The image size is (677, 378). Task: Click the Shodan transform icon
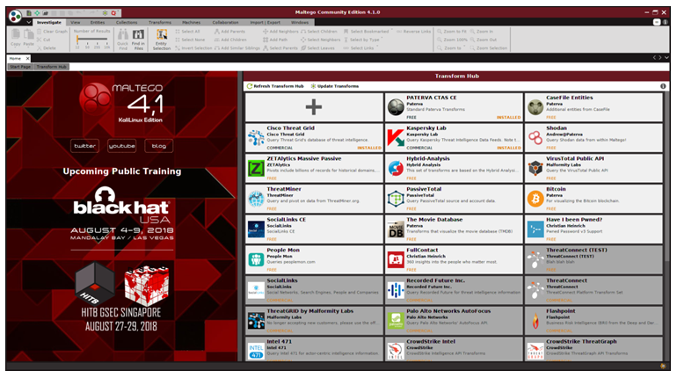[535, 137]
